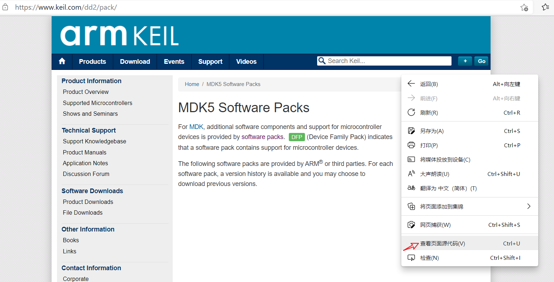Add page to favorites star icon
Screen dimensions: 554x282
click(x=524, y=7)
